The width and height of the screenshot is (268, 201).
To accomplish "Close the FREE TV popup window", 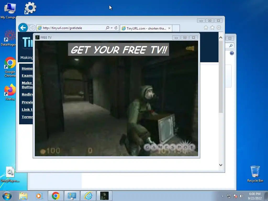I will coord(193,38).
